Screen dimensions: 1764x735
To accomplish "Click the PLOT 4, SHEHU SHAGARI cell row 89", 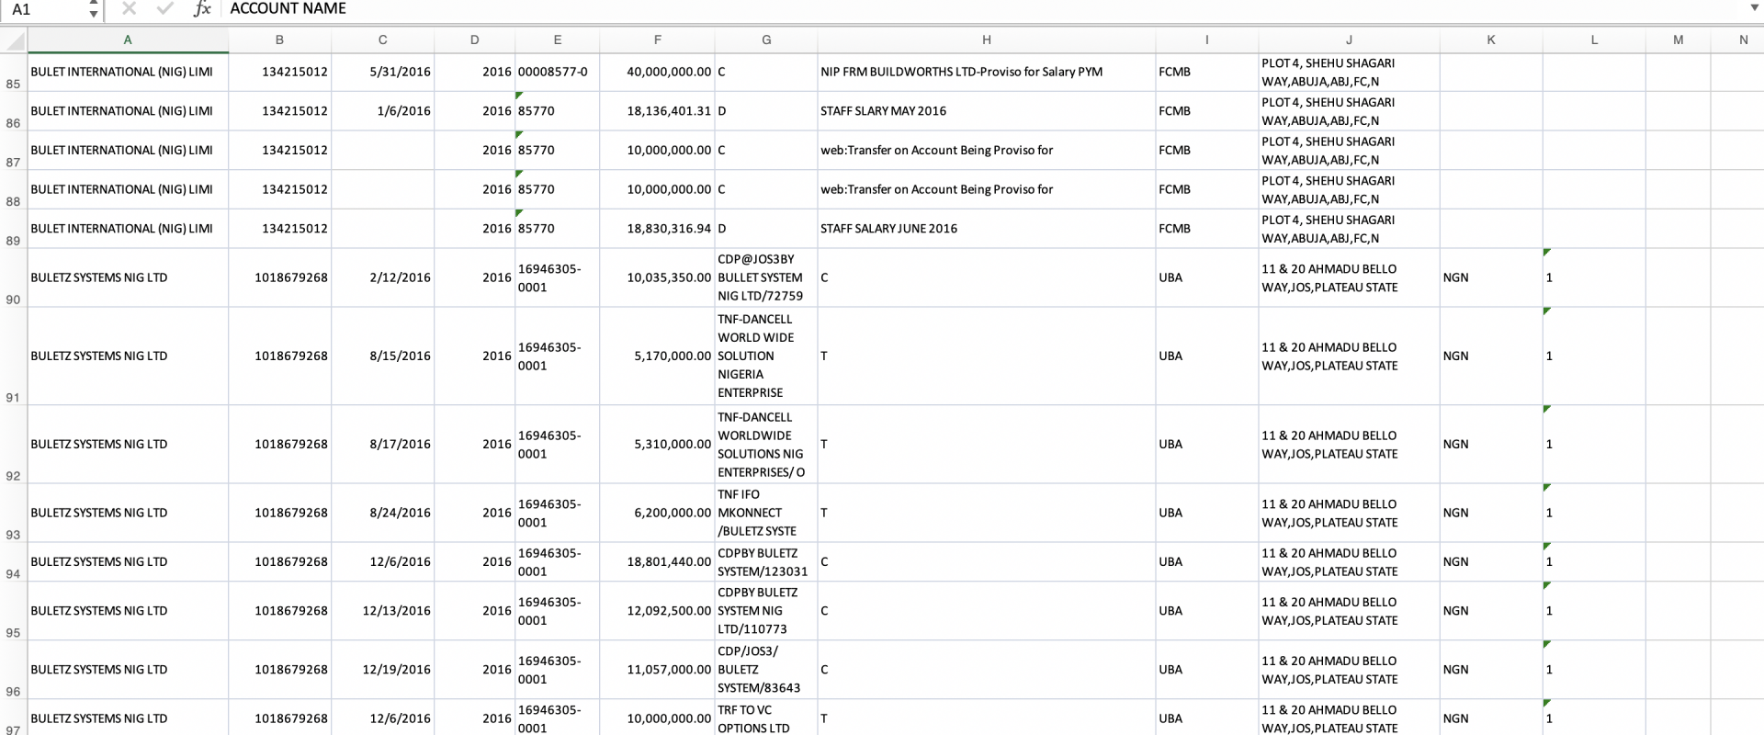I will click(x=1349, y=229).
